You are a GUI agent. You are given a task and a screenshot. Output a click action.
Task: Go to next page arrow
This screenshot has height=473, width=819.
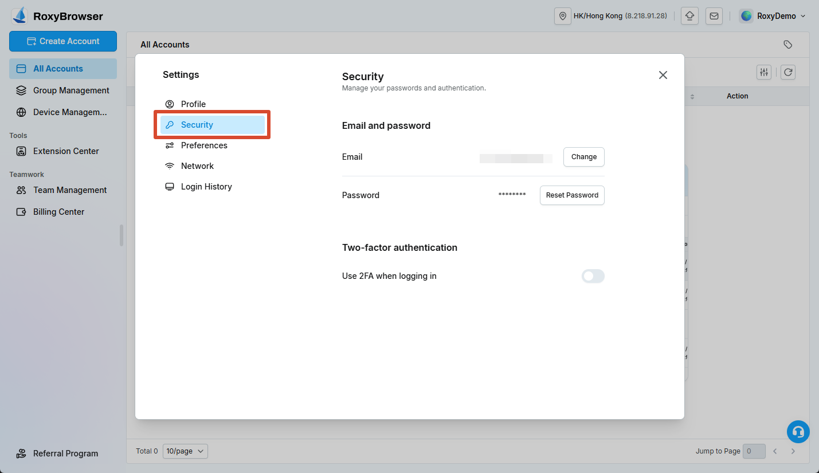(x=793, y=451)
